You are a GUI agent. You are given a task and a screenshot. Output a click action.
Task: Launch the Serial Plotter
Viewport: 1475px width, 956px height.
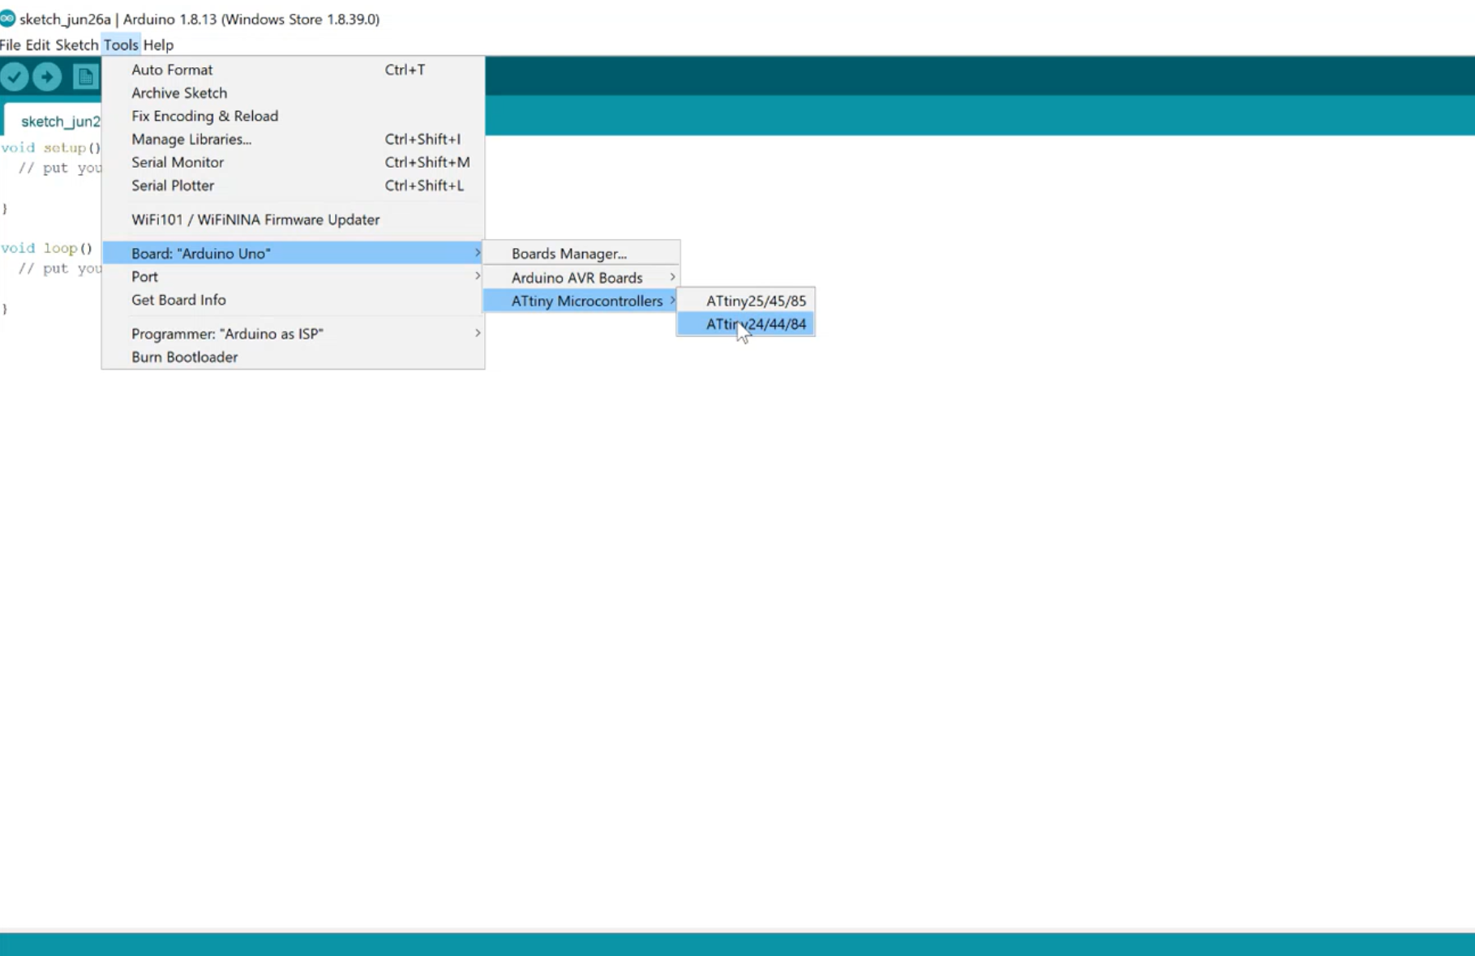point(293,186)
